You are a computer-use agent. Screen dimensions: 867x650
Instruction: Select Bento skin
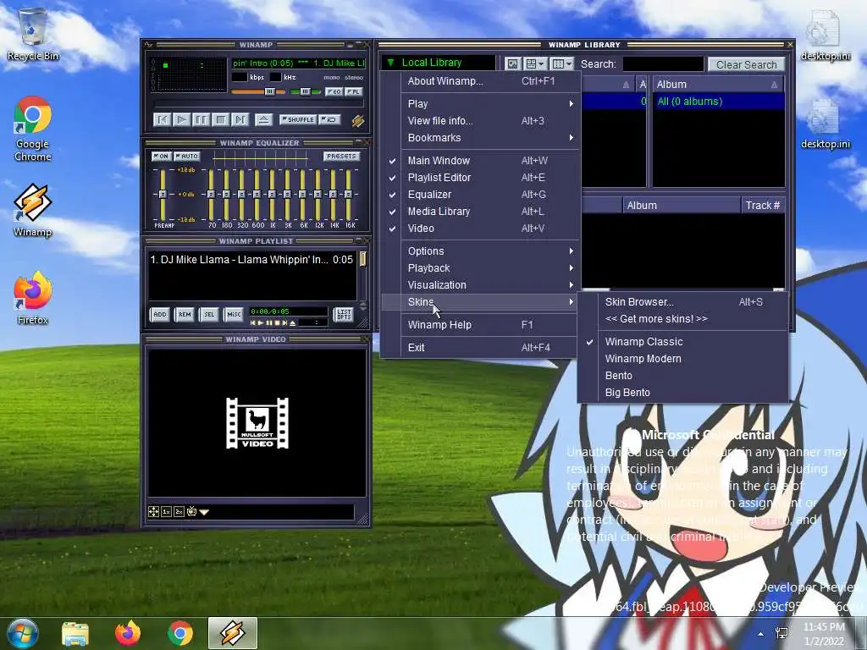tap(683, 376)
